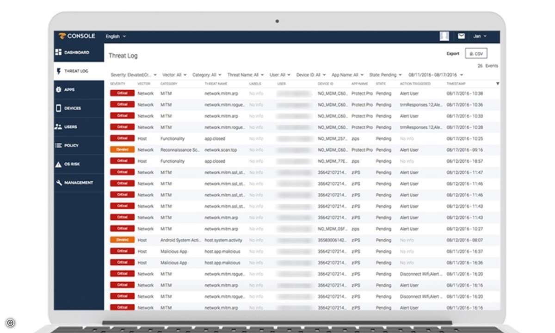
Task: Open Apps via its gear icon
Action: click(58, 90)
